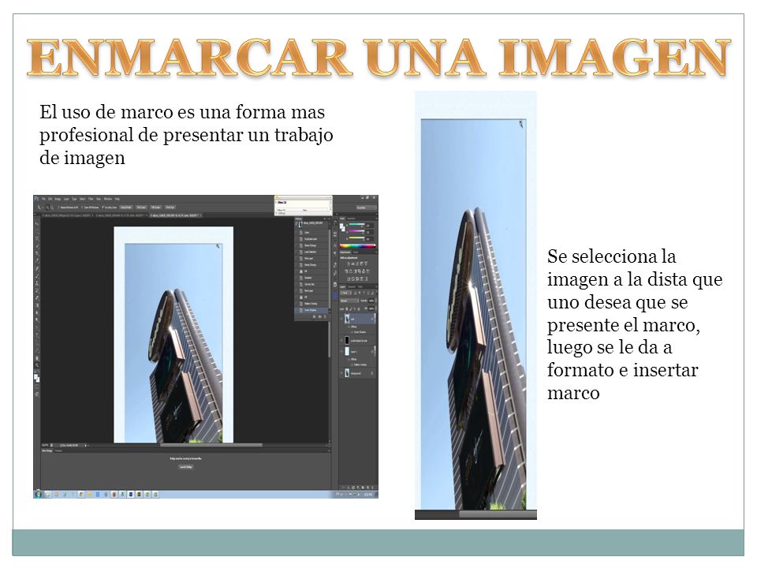
Task: Select the Lasso tool
Action: pyautogui.click(x=37, y=238)
